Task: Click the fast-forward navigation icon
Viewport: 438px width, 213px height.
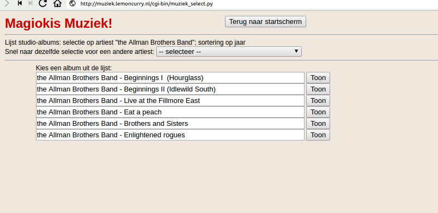Action: pyautogui.click(x=31, y=3)
